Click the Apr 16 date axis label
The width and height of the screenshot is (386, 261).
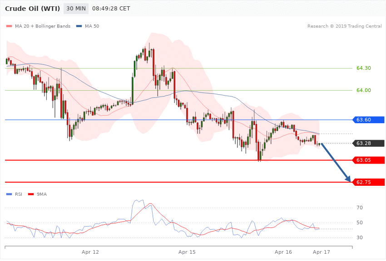pyautogui.click(x=283, y=252)
